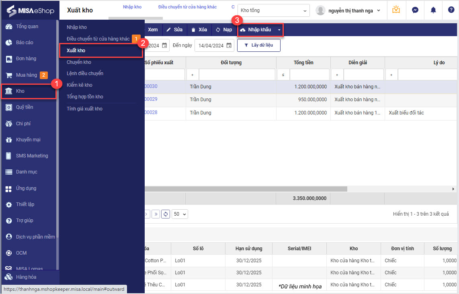Image resolution: width=459 pixels, height=294 pixels.
Task: Open the page size 50 dropdown
Action: click(x=180, y=214)
